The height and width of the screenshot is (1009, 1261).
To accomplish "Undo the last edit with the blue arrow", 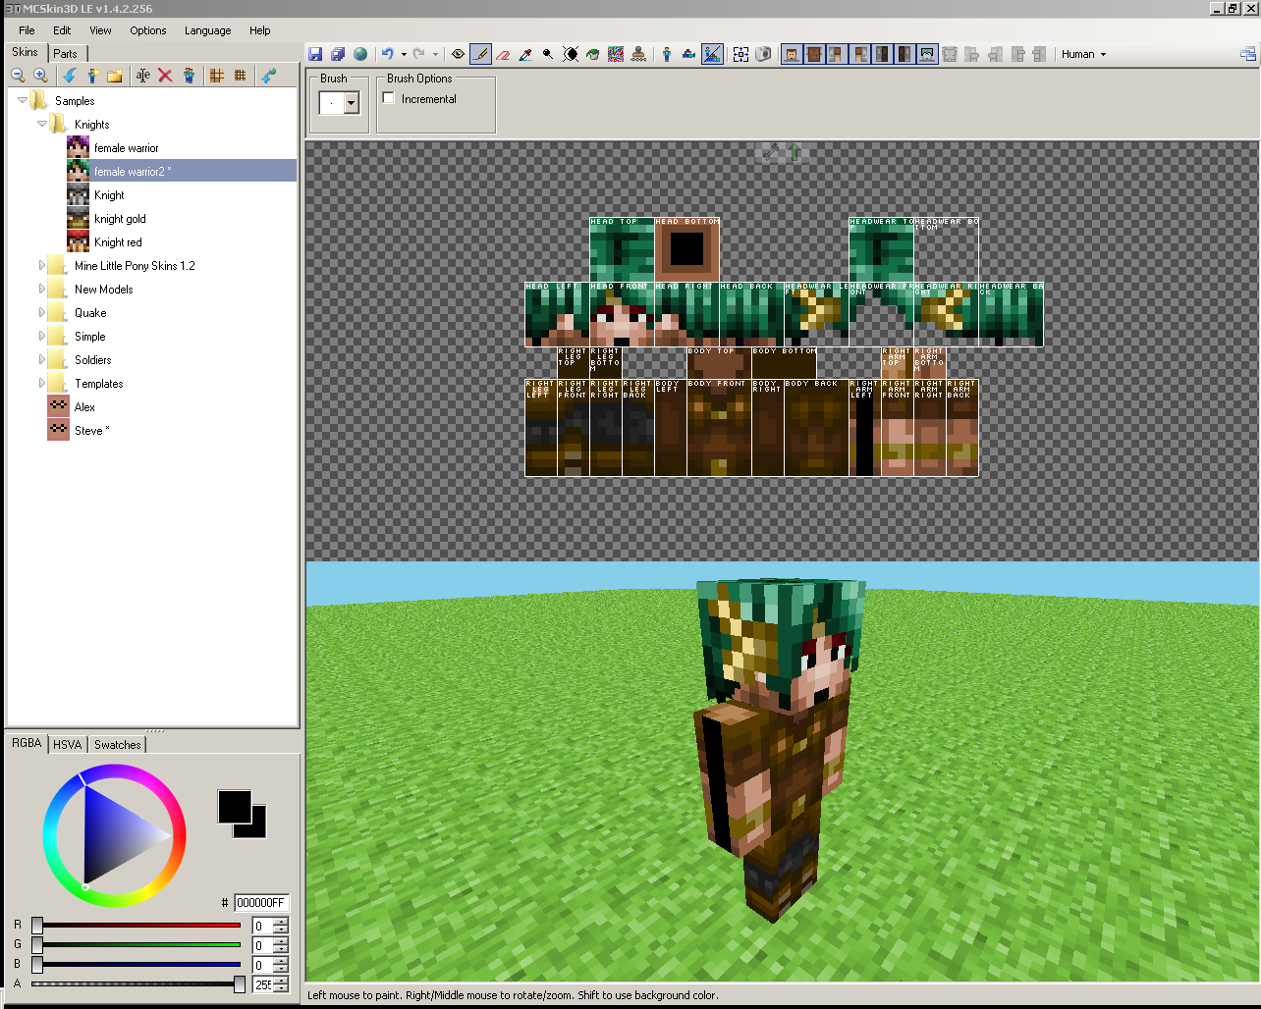I will click(x=388, y=55).
